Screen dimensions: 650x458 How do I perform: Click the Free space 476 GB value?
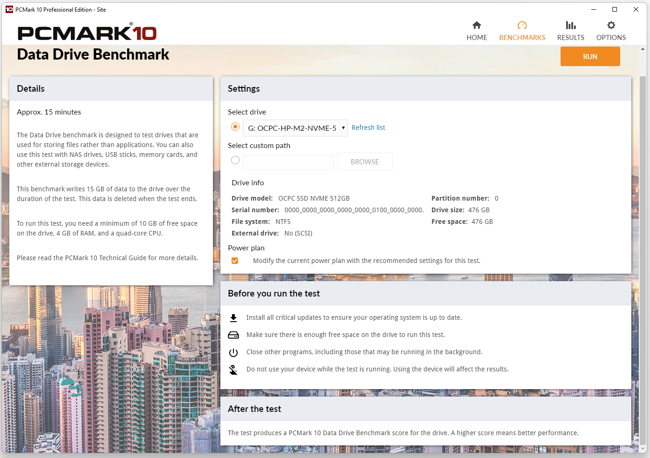(482, 222)
